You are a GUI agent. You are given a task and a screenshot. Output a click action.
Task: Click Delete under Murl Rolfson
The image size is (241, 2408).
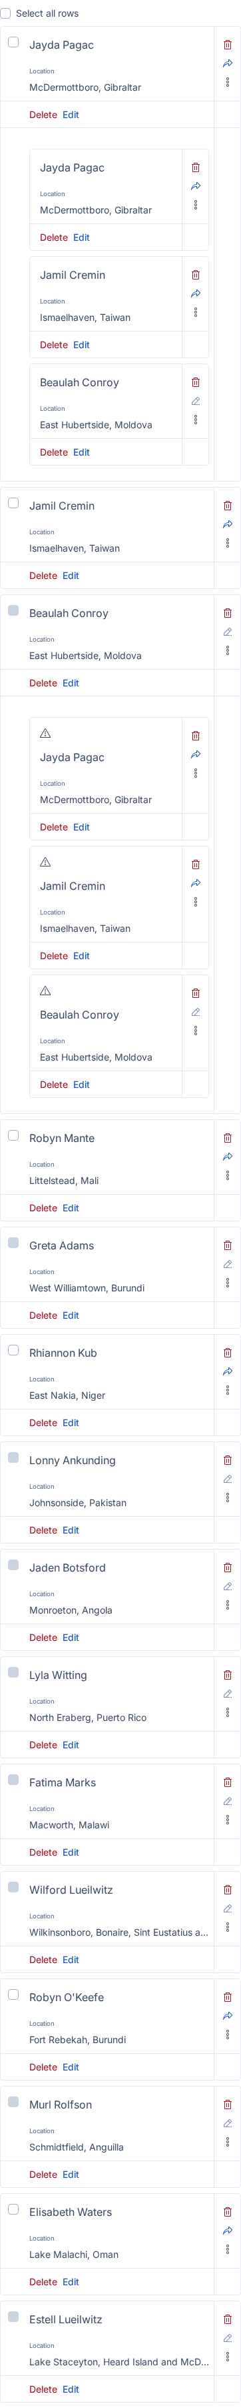coord(43,2175)
